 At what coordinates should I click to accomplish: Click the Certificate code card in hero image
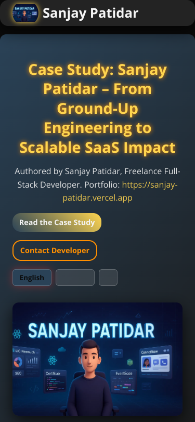55,380
